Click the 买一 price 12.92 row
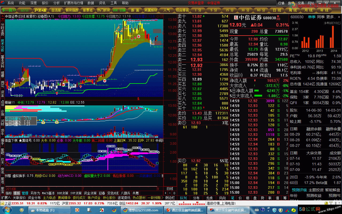The width and height of the screenshot is (342, 214). (203, 65)
